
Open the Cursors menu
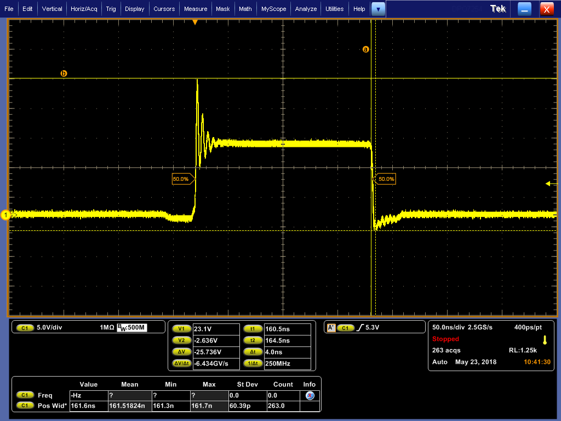(164, 9)
